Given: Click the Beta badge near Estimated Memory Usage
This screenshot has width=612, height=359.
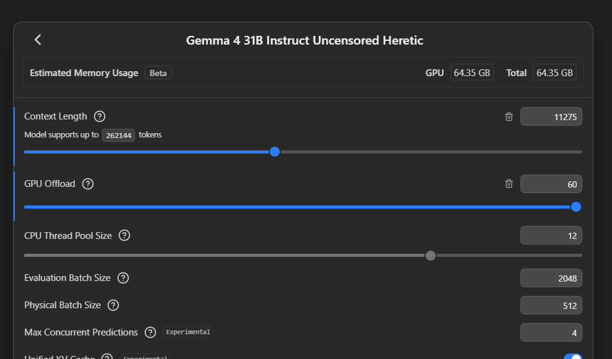Looking at the screenshot, I should point(158,73).
